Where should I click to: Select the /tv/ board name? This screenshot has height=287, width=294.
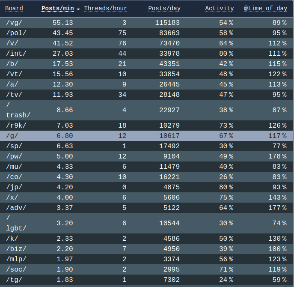[14, 95]
